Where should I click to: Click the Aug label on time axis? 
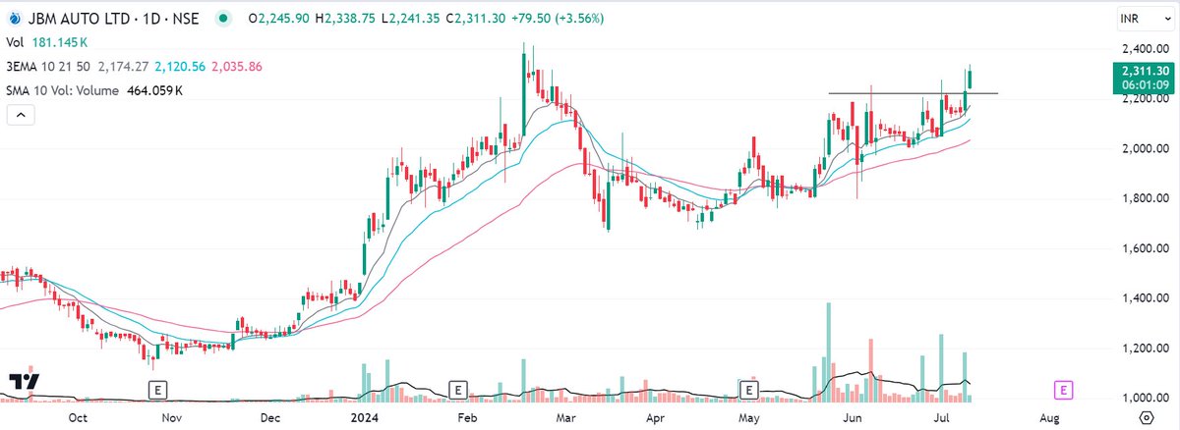(x=1049, y=418)
